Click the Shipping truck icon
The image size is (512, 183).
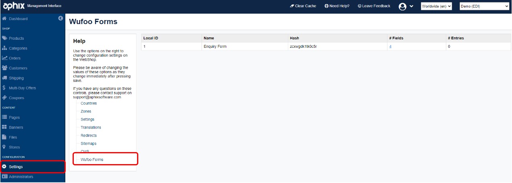click(x=4, y=78)
